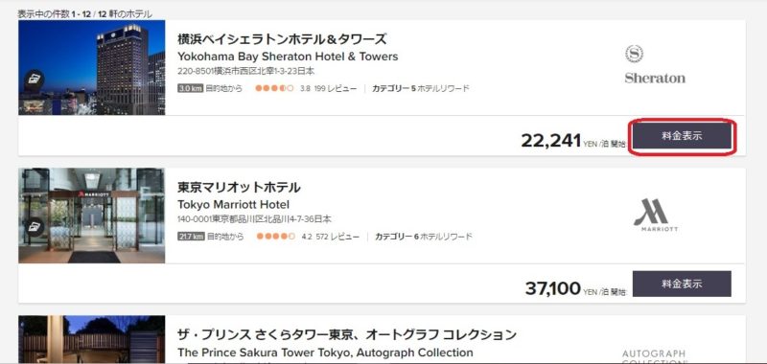Show rates for Yokohama Bay Sheraton (料金表示)
The width and height of the screenshot is (767, 364).
pos(682,136)
